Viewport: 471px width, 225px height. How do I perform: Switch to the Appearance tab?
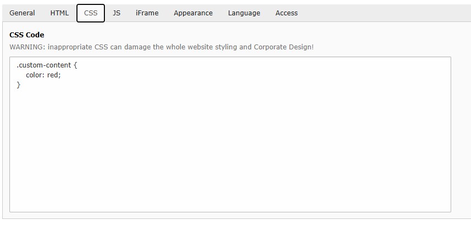193,13
